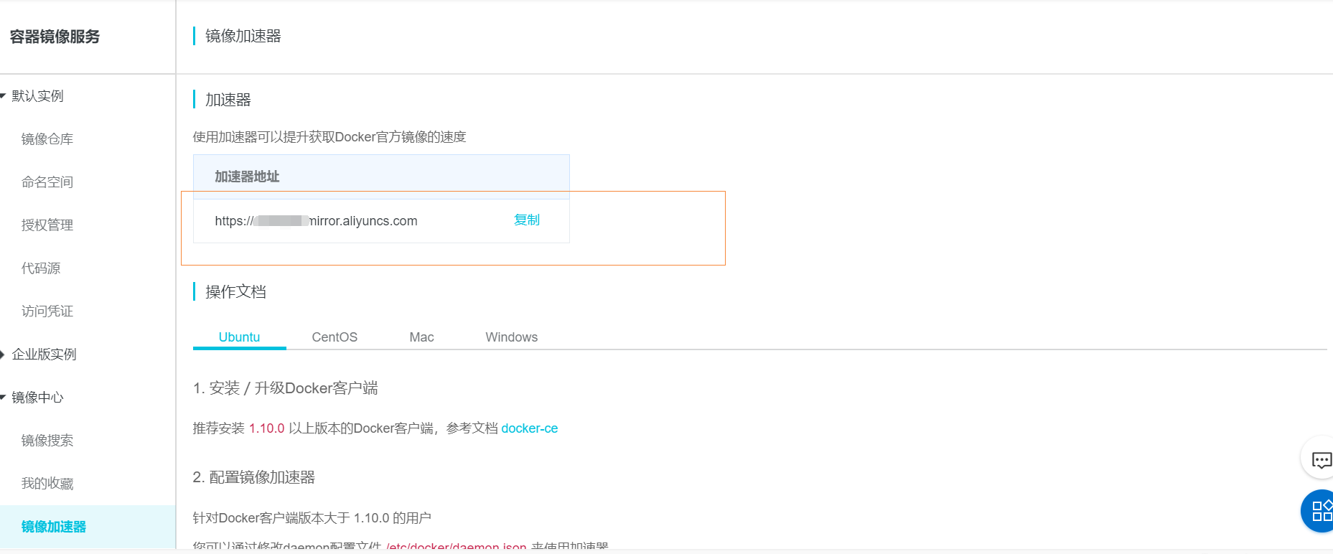Screen dimensions: 1333x554
Task: Switch to the Windows tab
Action: coord(511,337)
